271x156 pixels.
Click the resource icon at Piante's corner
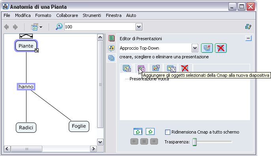[x=37, y=50]
